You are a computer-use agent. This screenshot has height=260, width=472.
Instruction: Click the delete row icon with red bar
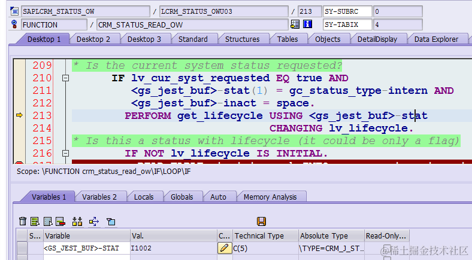(60, 222)
